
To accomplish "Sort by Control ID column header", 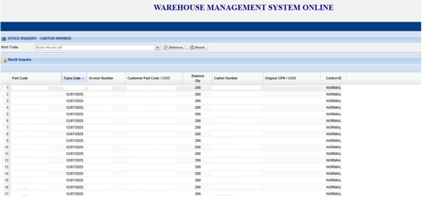I will (333, 78).
